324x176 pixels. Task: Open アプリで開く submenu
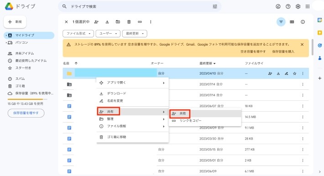(x=133, y=83)
